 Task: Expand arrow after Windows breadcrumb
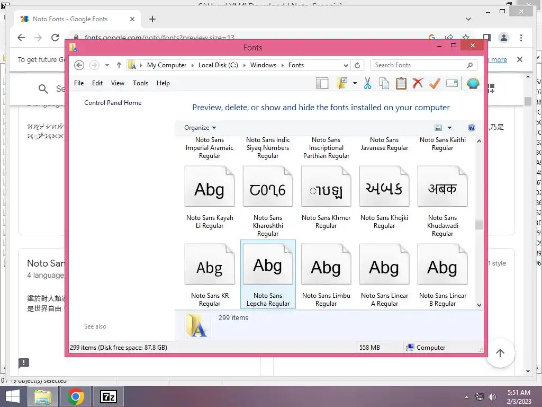tap(283, 65)
